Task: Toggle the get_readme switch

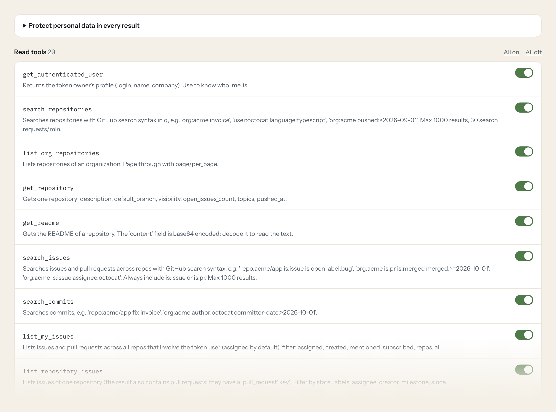Action: click(524, 221)
